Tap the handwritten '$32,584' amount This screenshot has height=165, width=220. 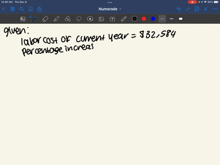[158, 34]
